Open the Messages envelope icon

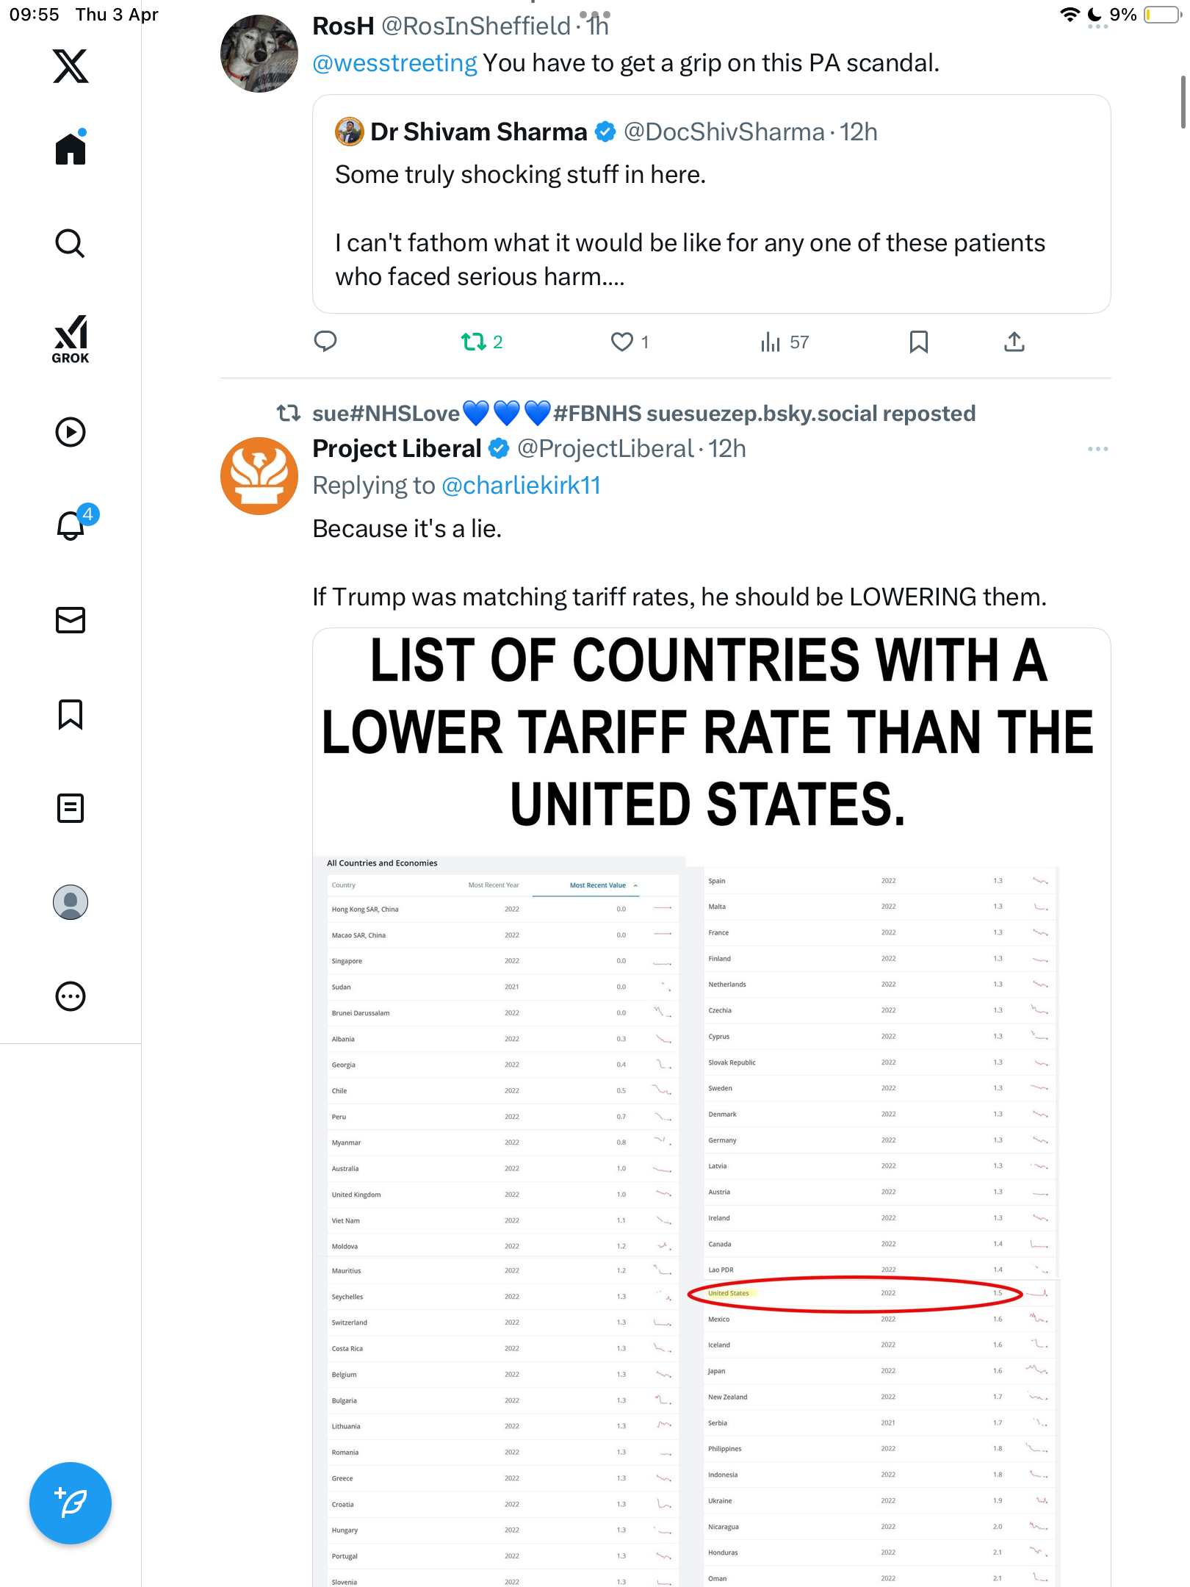71,620
